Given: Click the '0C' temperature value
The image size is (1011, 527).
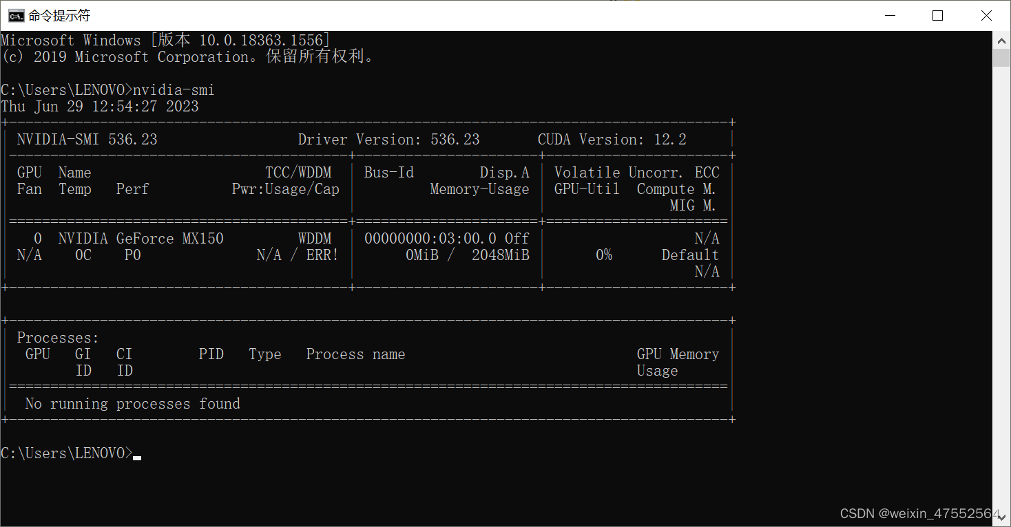Looking at the screenshot, I should pos(83,255).
